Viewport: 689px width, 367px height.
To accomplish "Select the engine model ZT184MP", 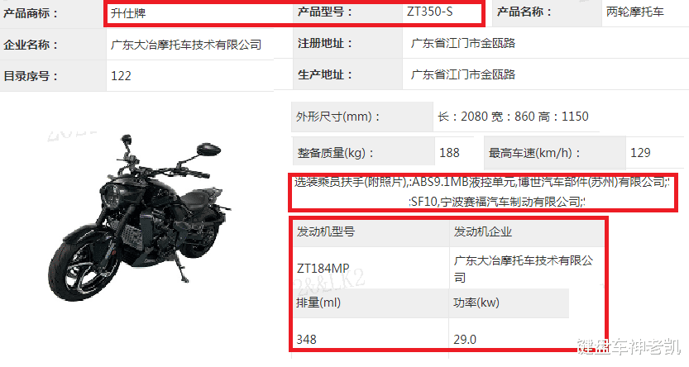I will (323, 268).
